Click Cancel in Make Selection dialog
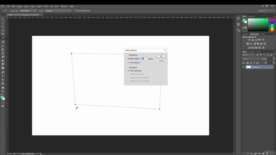 click(x=161, y=61)
